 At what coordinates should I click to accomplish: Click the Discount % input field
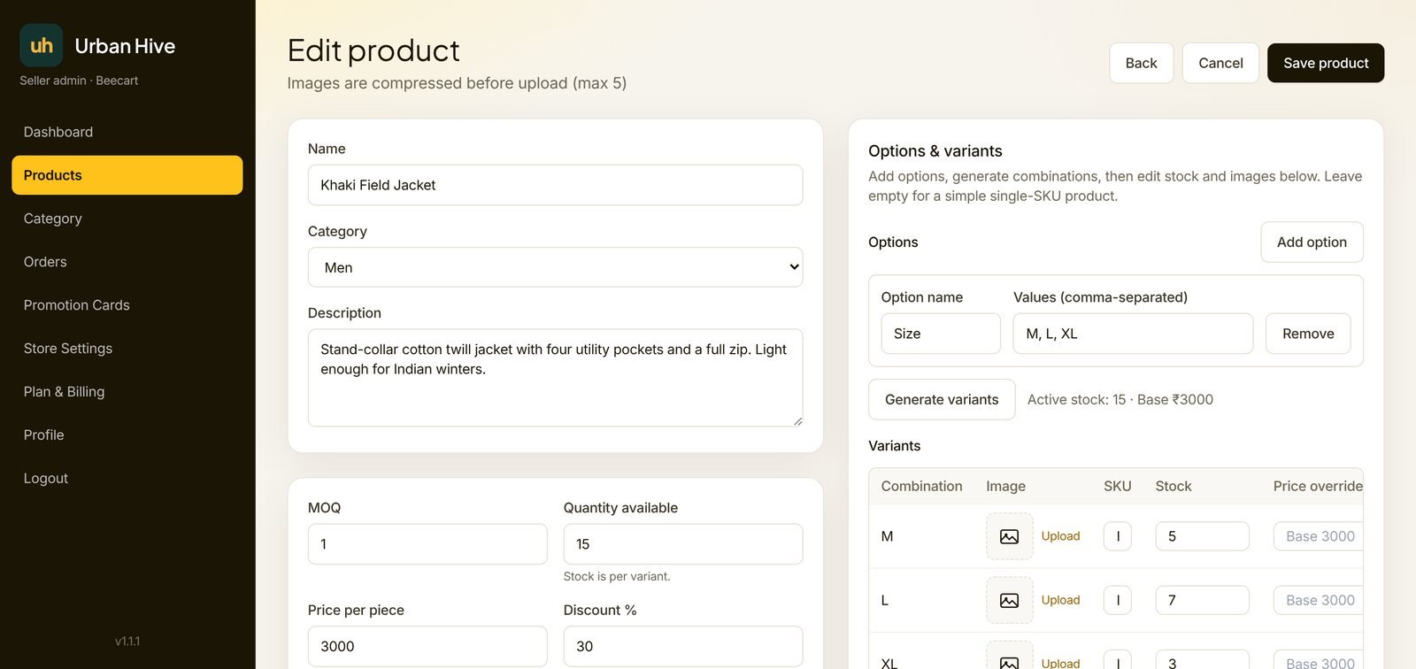click(x=682, y=646)
